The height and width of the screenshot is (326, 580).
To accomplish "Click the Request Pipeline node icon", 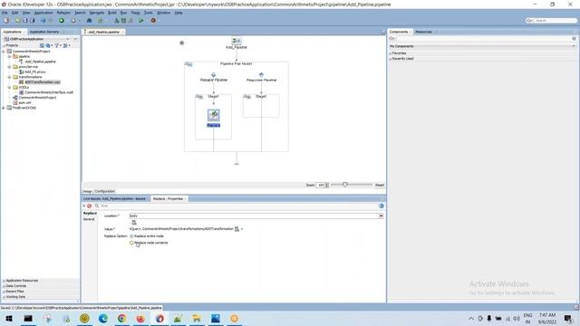I will tap(214, 74).
